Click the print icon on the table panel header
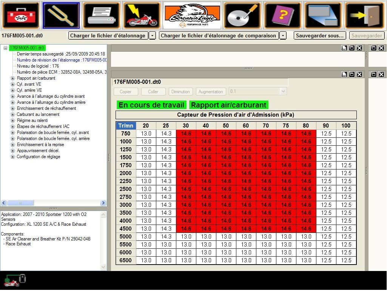 point(345,74)
